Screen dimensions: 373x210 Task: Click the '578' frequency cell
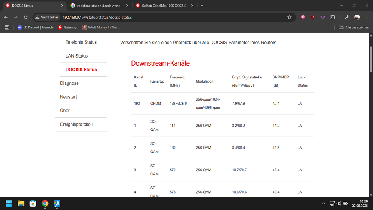173,192
